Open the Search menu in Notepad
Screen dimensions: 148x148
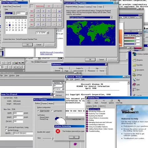77,79
